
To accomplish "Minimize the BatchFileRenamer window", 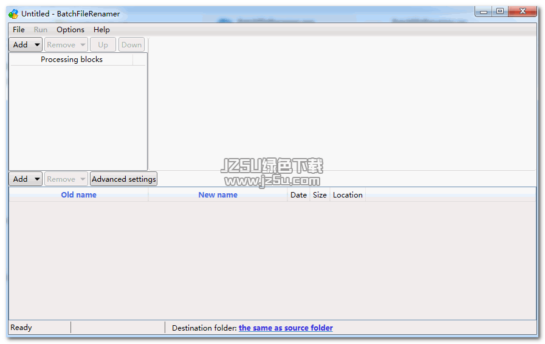I will pyautogui.click(x=484, y=12).
